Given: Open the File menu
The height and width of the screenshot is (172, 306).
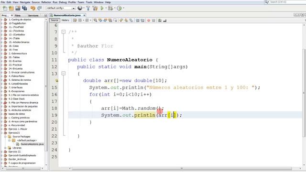Looking at the screenshot, I should tap(3, 2).
